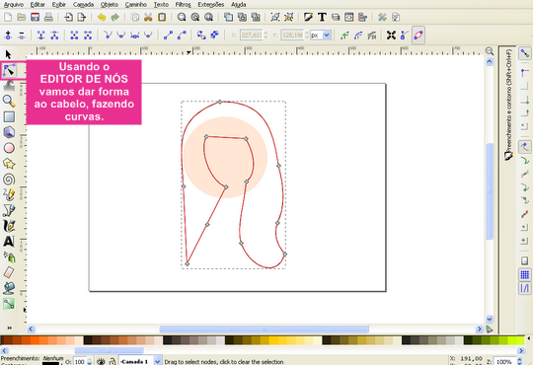
Task: Open the Caminho menu
Action: (x=135, y=5)
